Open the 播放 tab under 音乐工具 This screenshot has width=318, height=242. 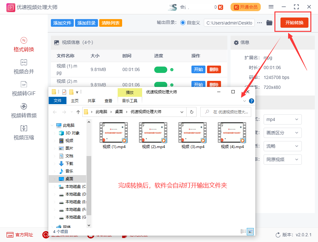pyautogui.click(x=130, y=92)
